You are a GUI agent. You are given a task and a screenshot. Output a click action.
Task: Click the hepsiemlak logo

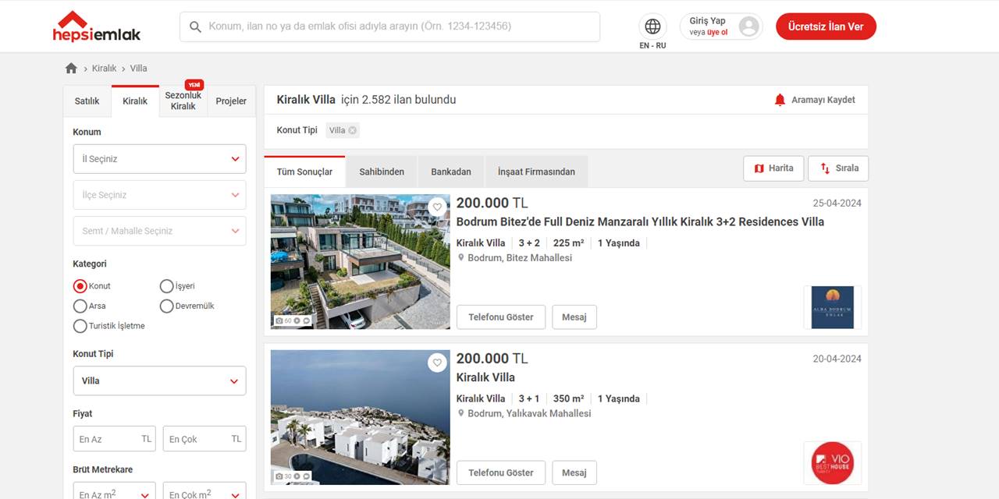[x=97, y=27]
